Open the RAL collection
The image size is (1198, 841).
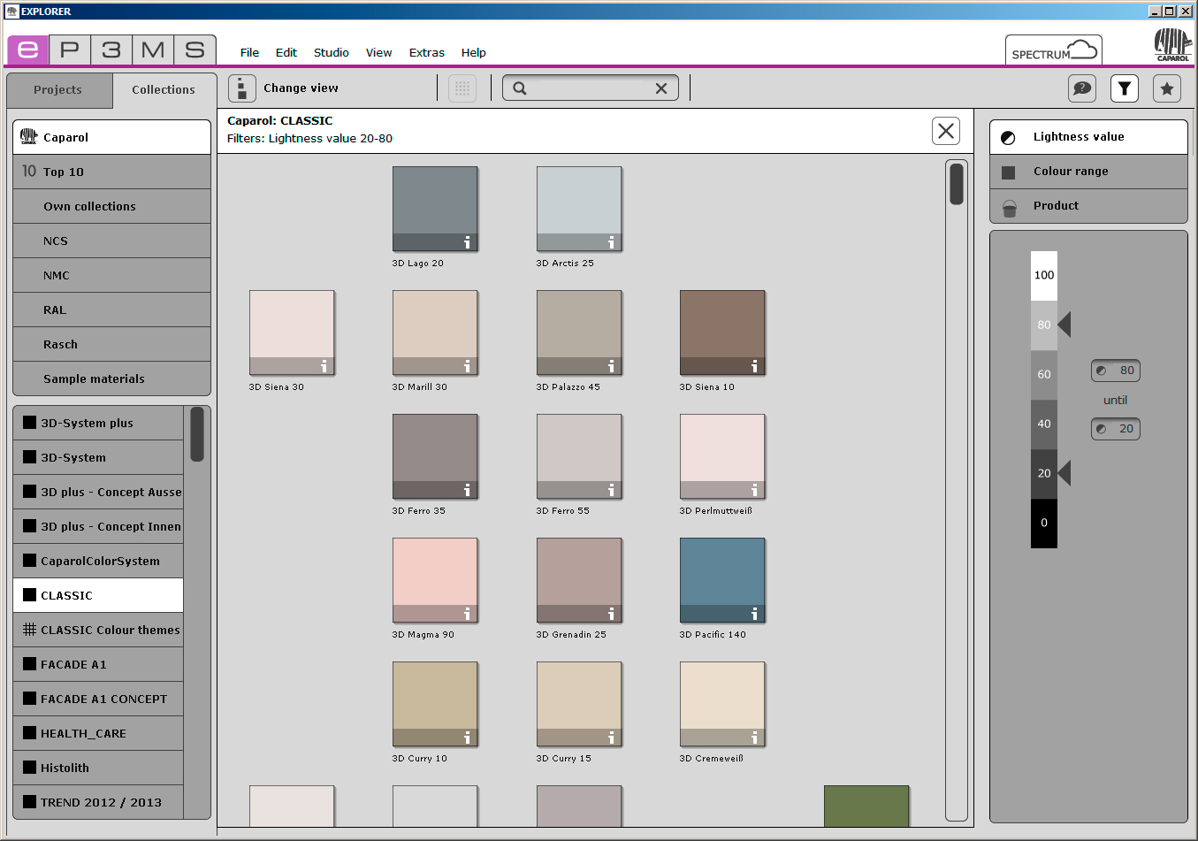(111, 310)
